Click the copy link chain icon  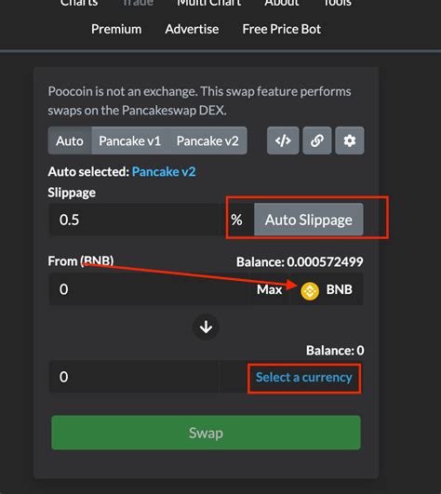tap(317, 140)
